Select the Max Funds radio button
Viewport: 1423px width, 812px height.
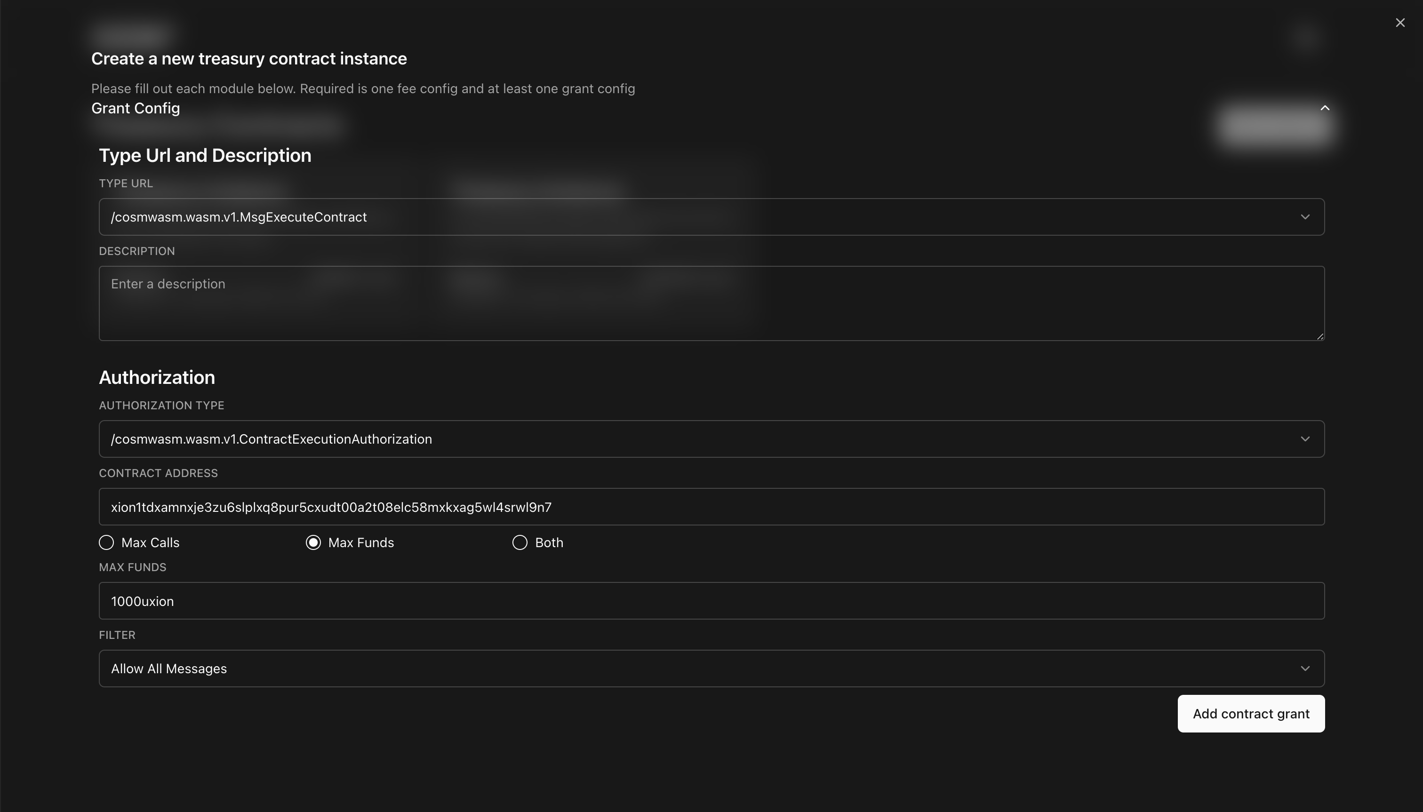point(313,542)
